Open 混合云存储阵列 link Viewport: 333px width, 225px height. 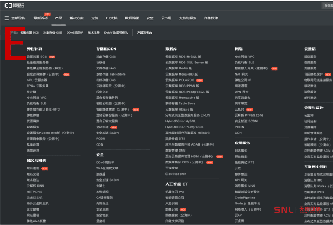click(107, 98)
